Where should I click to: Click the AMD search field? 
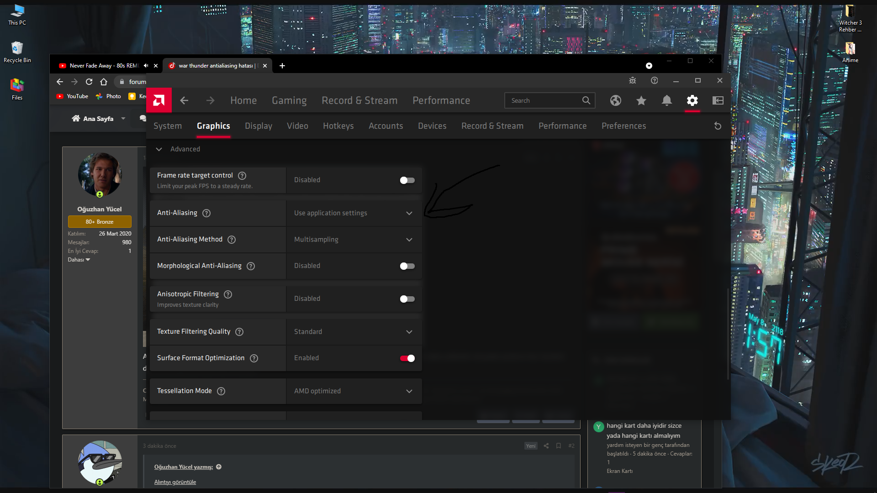click(x=550, y=100)
